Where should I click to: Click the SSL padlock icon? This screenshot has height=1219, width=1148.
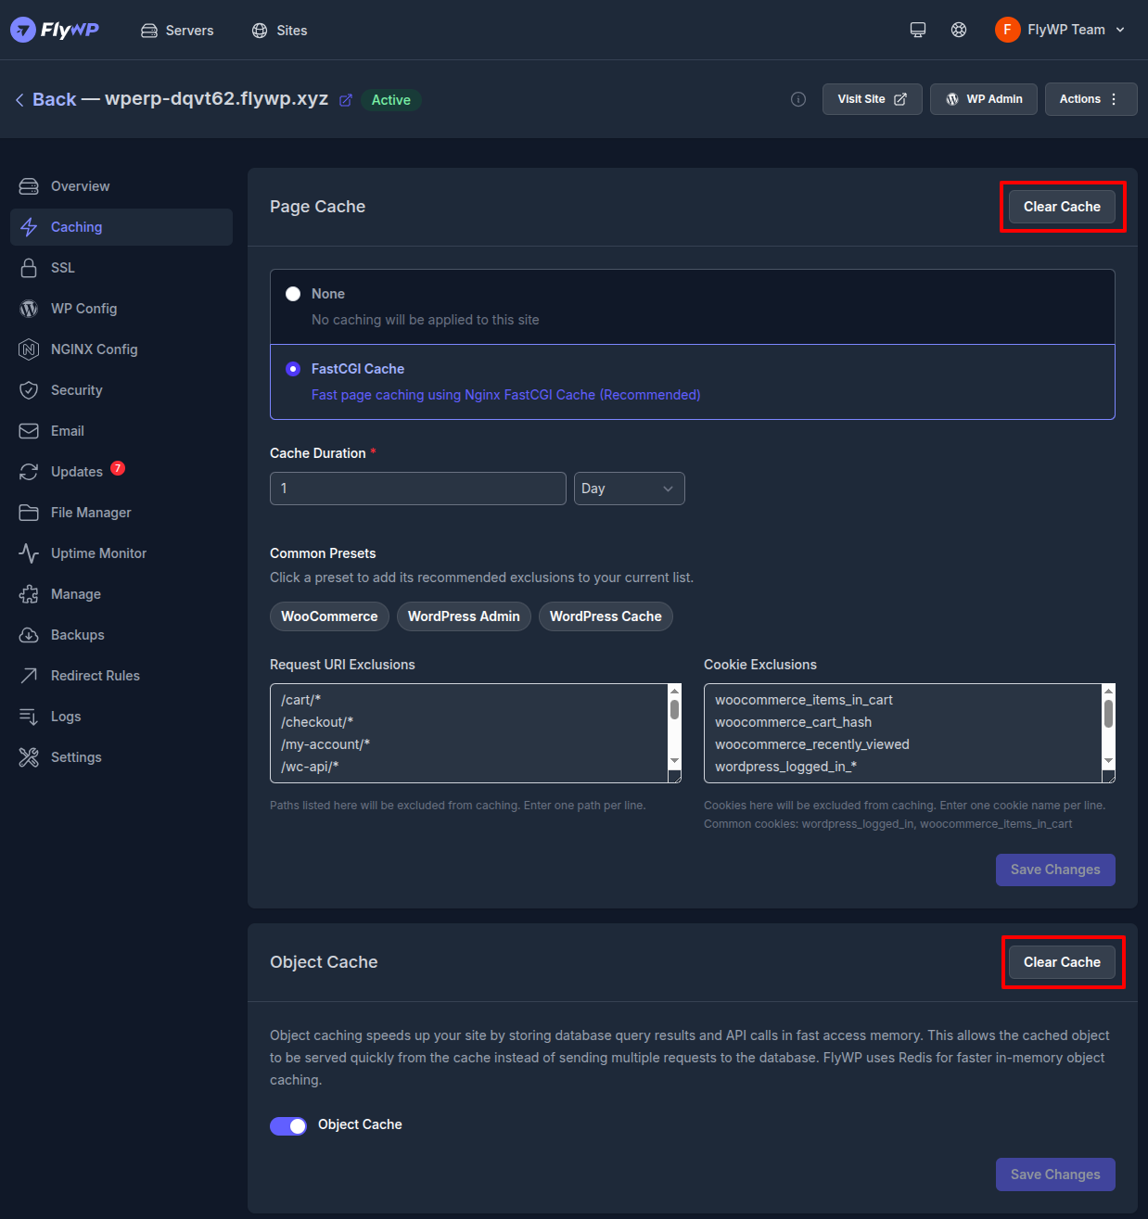pos(29,268)
